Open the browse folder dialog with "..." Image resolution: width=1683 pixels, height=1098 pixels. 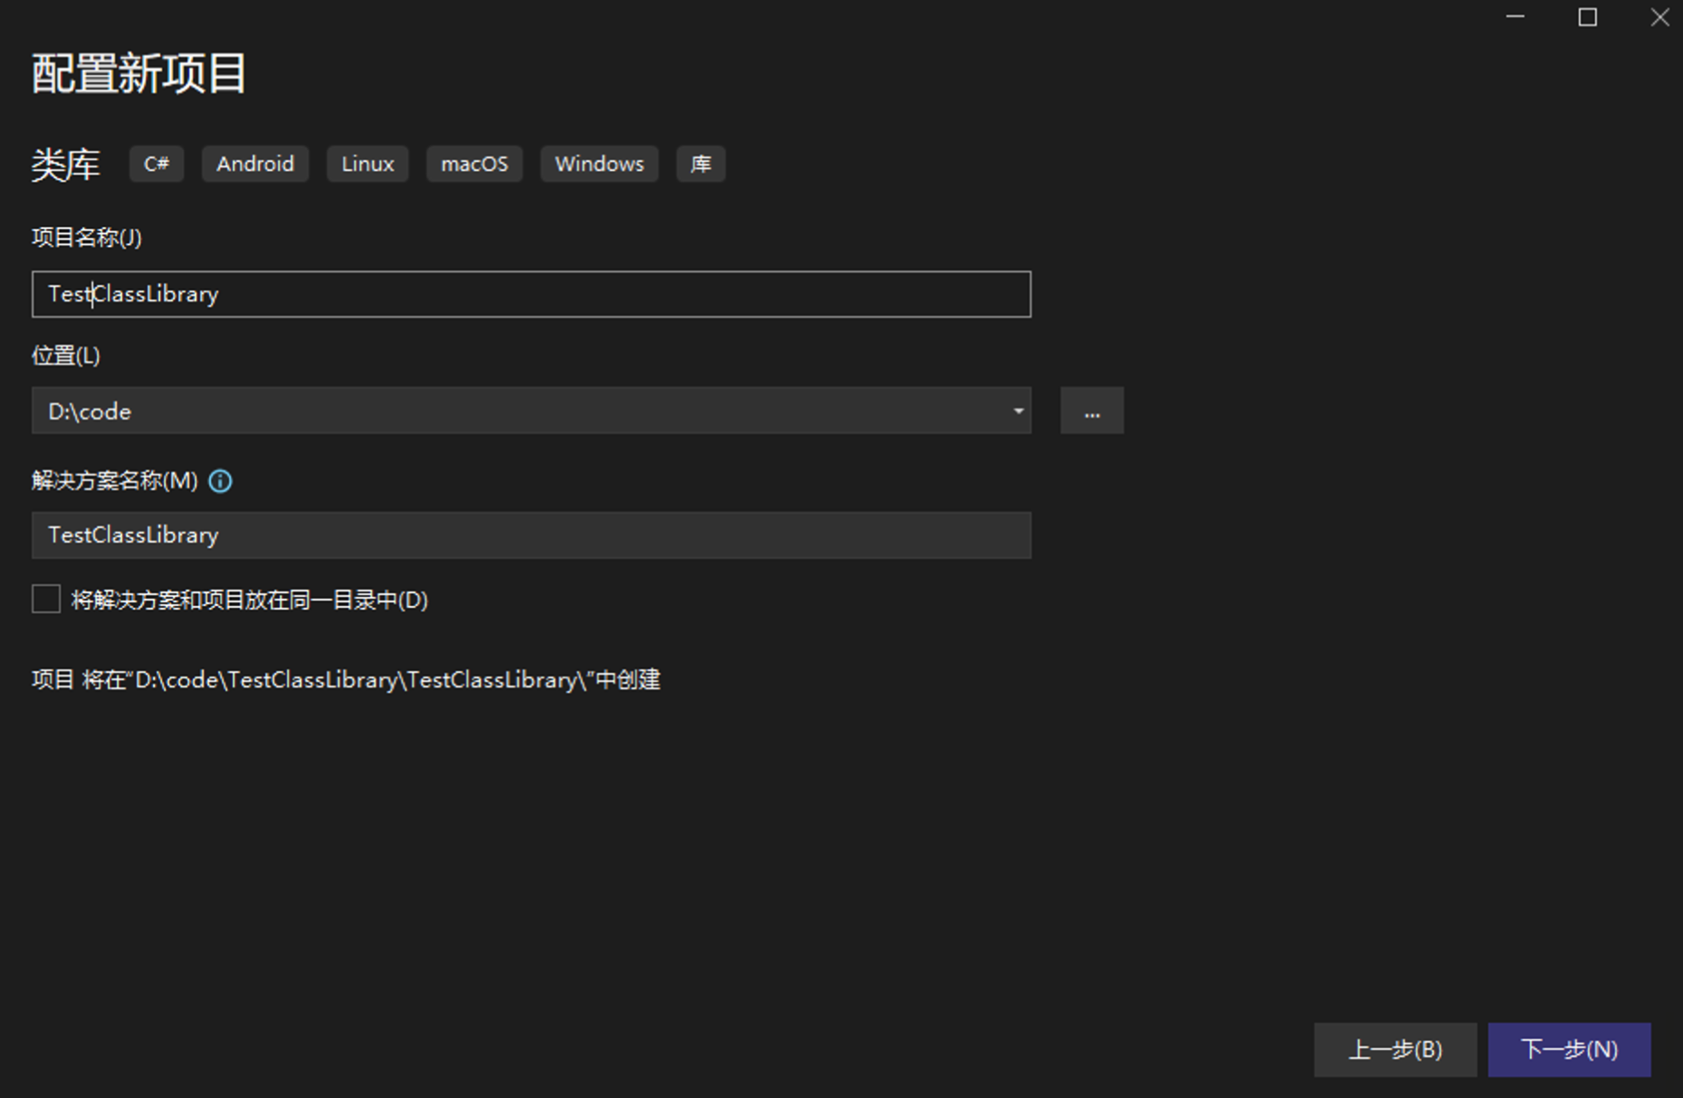point(1091,411)
